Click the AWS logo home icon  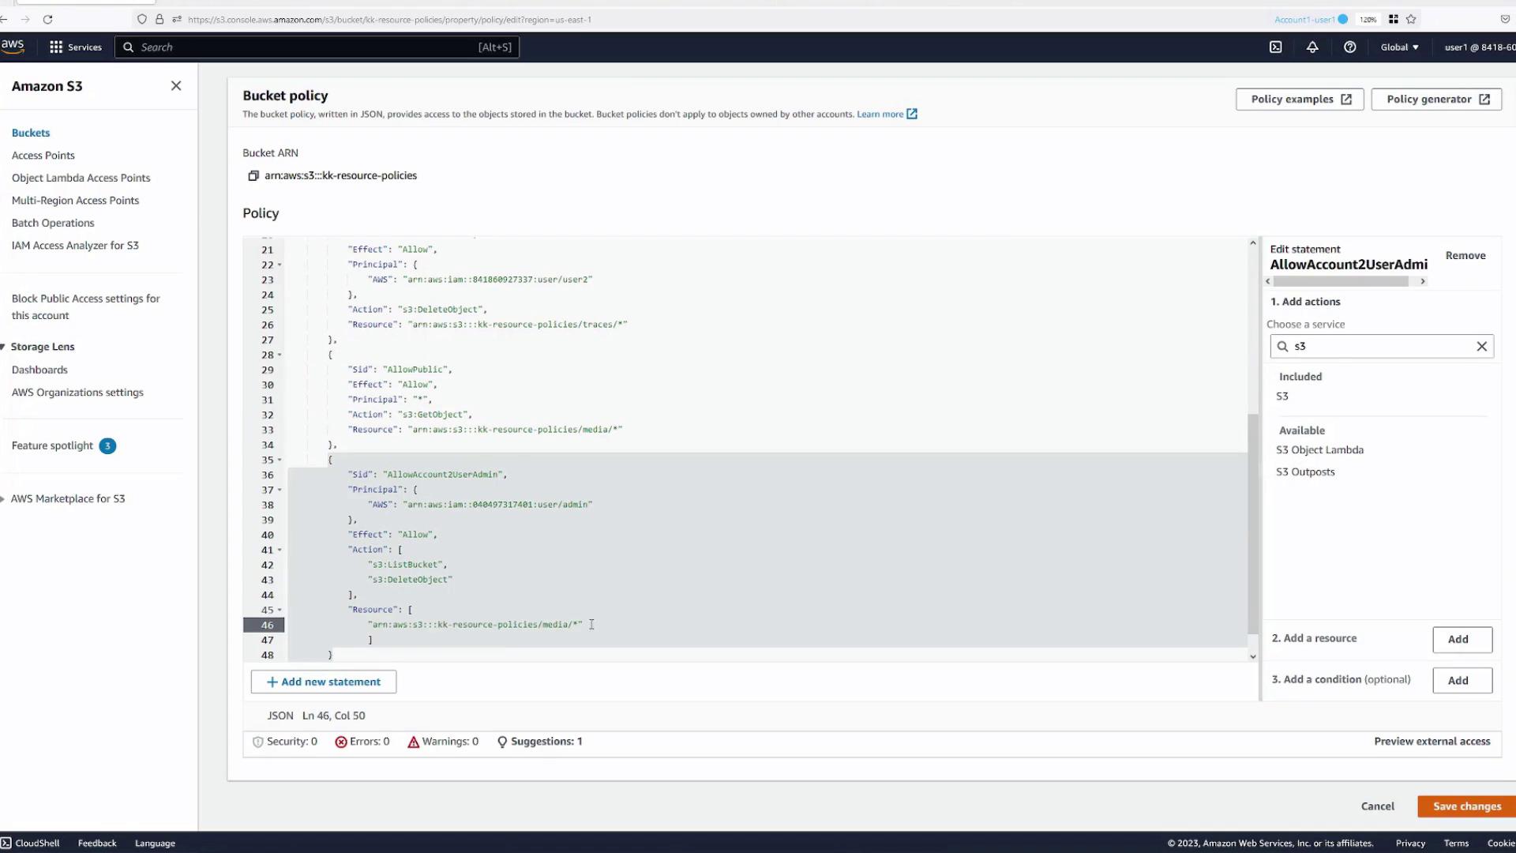(13, 46)
